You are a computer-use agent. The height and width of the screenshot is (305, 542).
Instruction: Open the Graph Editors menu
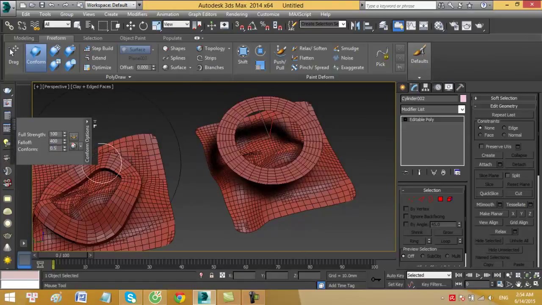202,14
